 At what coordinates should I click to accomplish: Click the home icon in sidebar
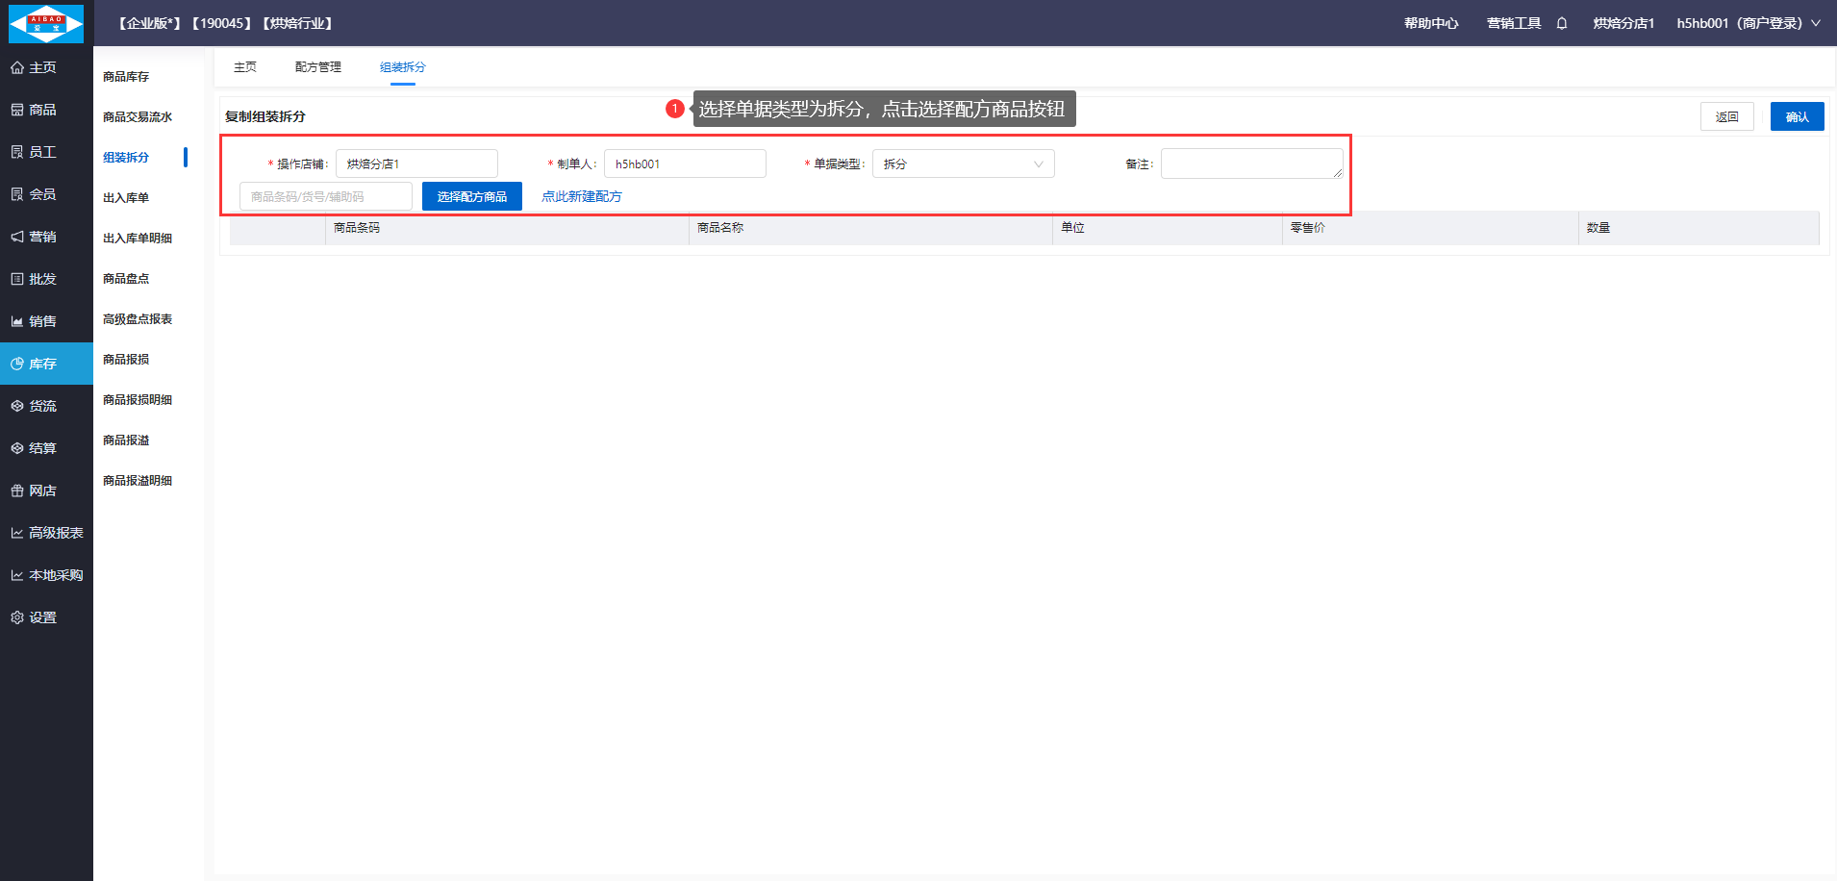[x=17, y=68]
